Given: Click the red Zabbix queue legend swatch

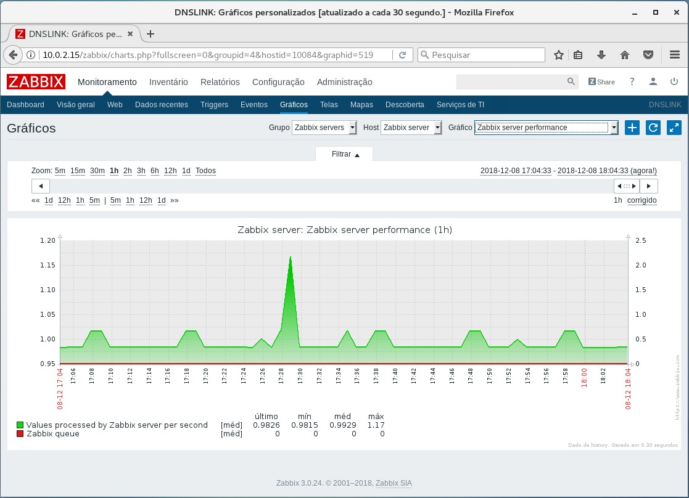Looking at the screenshot, I should click(x=20, y=433).
